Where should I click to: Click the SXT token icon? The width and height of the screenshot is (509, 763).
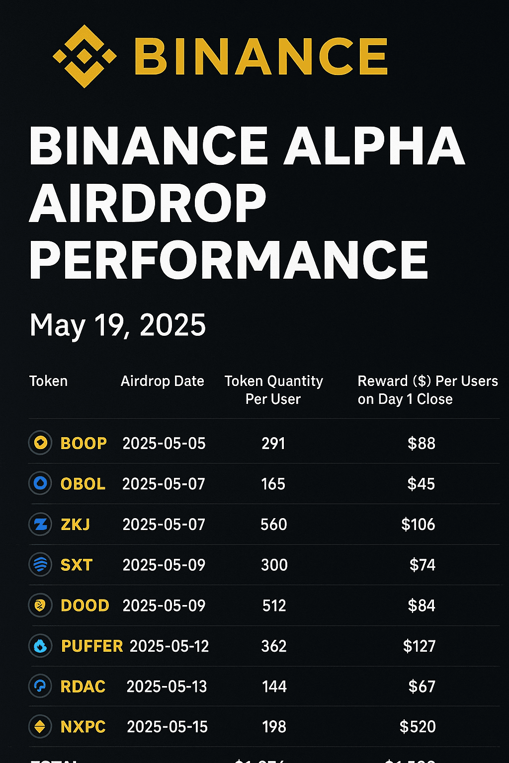(40, 565)
